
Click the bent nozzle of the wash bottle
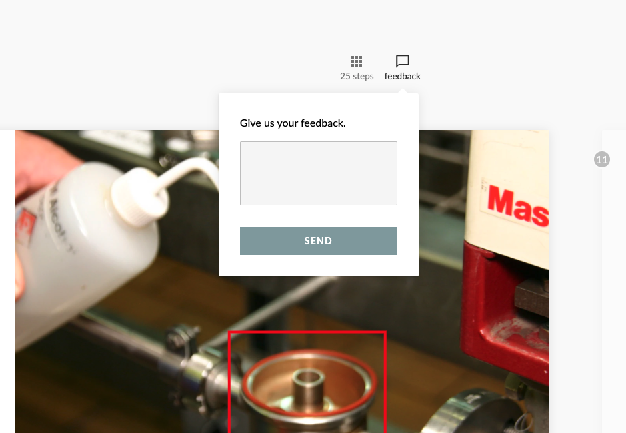187,173
